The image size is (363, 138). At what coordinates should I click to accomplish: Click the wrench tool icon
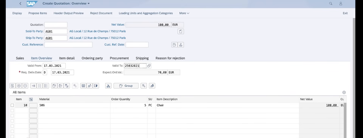[143, 86]
